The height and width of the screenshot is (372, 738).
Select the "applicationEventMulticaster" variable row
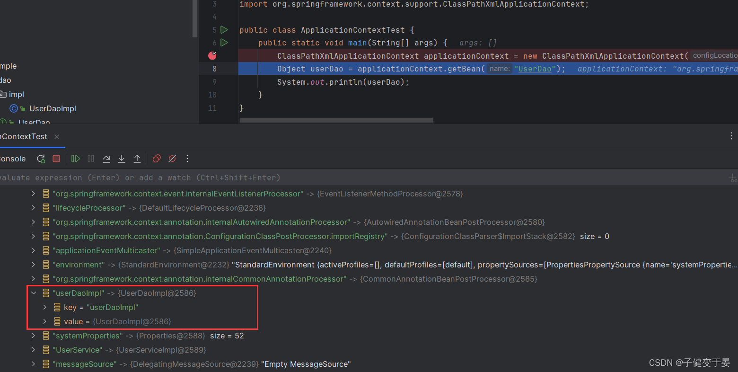click(x=369, y=250)
